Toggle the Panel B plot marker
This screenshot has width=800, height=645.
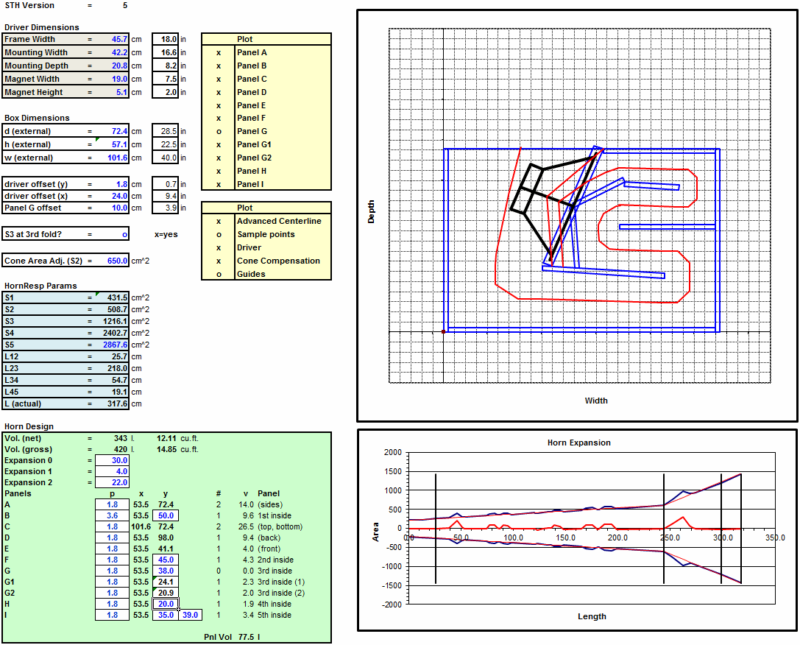pyautogui.click(x=219, y=66)
